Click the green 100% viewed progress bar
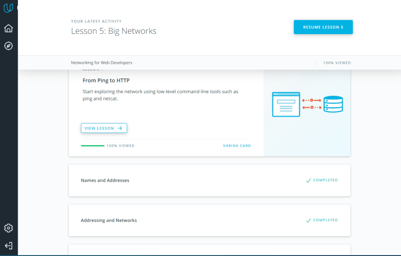Image resolution: width=401 pixels, height=256 pixels. point(93,146)
